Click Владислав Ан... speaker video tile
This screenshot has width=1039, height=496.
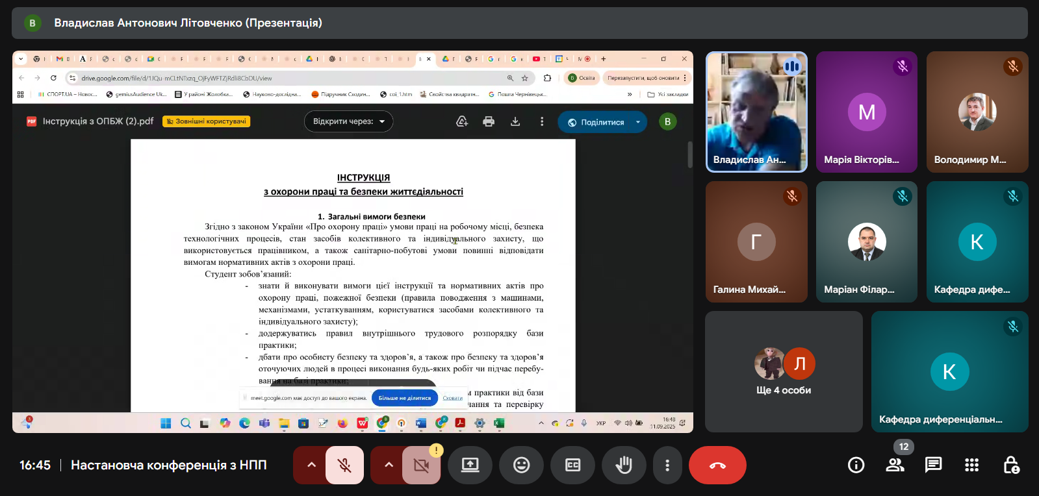click(756, 112)
